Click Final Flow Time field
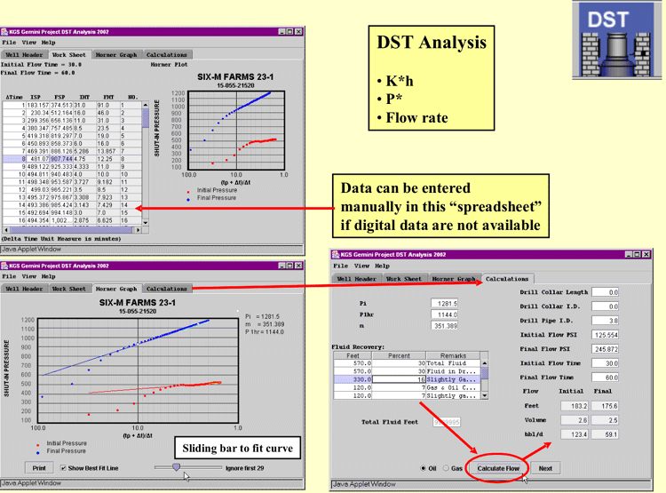The width and height of the screenshot is (666, 493). 606,378
